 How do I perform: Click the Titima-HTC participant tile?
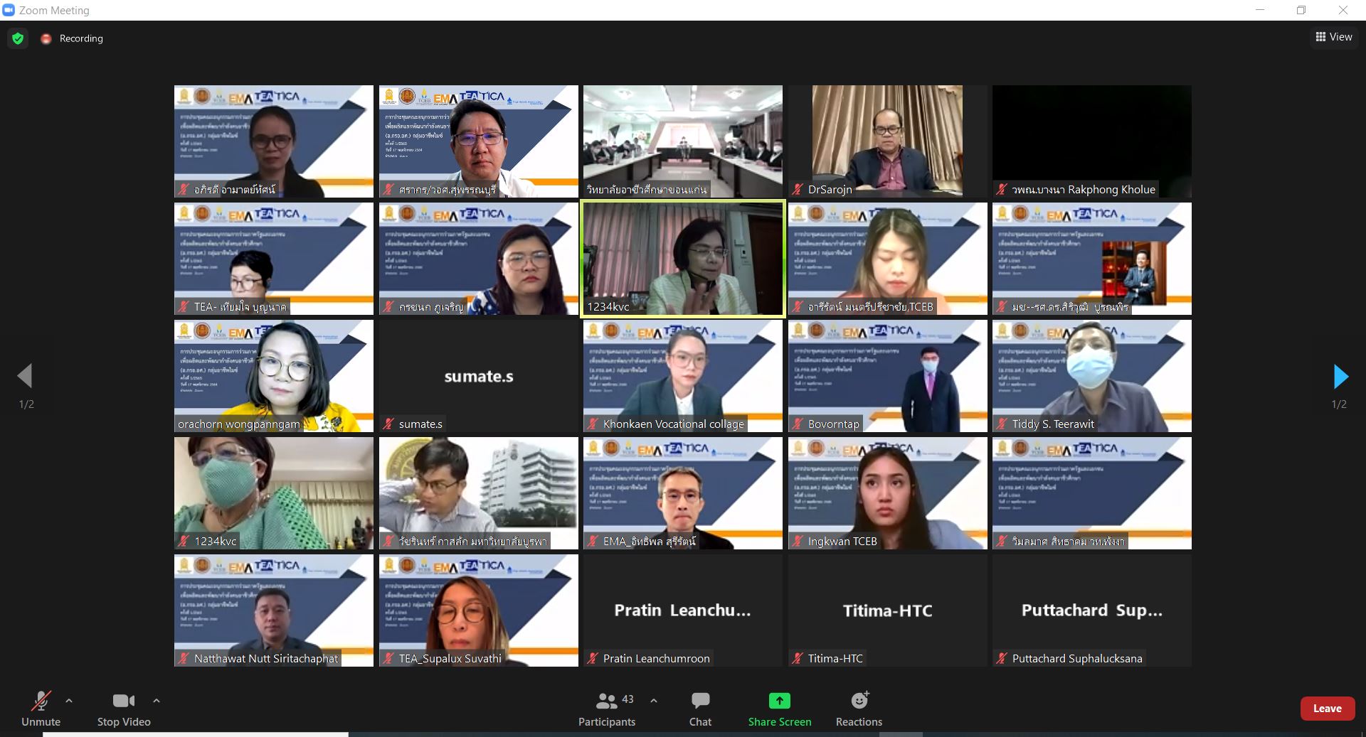tap(887, 610)
